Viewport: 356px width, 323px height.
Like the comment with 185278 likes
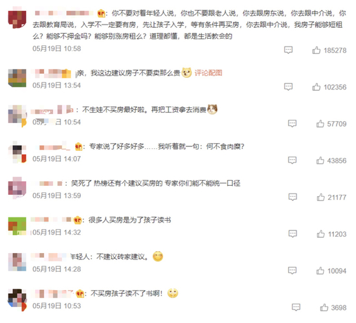click(317, 50)
